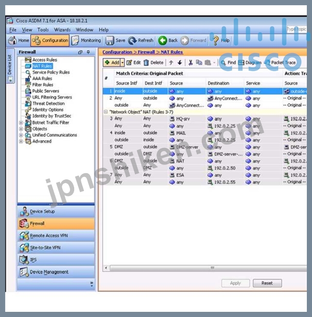Undock the Firewall panel
The image size is (312, 317).
point(80,52)
